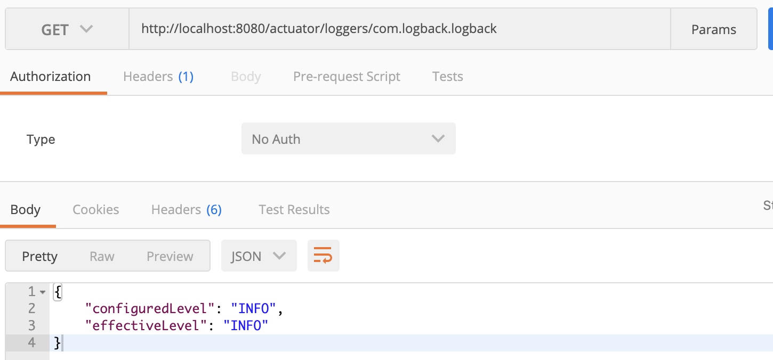
Task: Select the response Body tab
Action: click(x=26, y=210)
